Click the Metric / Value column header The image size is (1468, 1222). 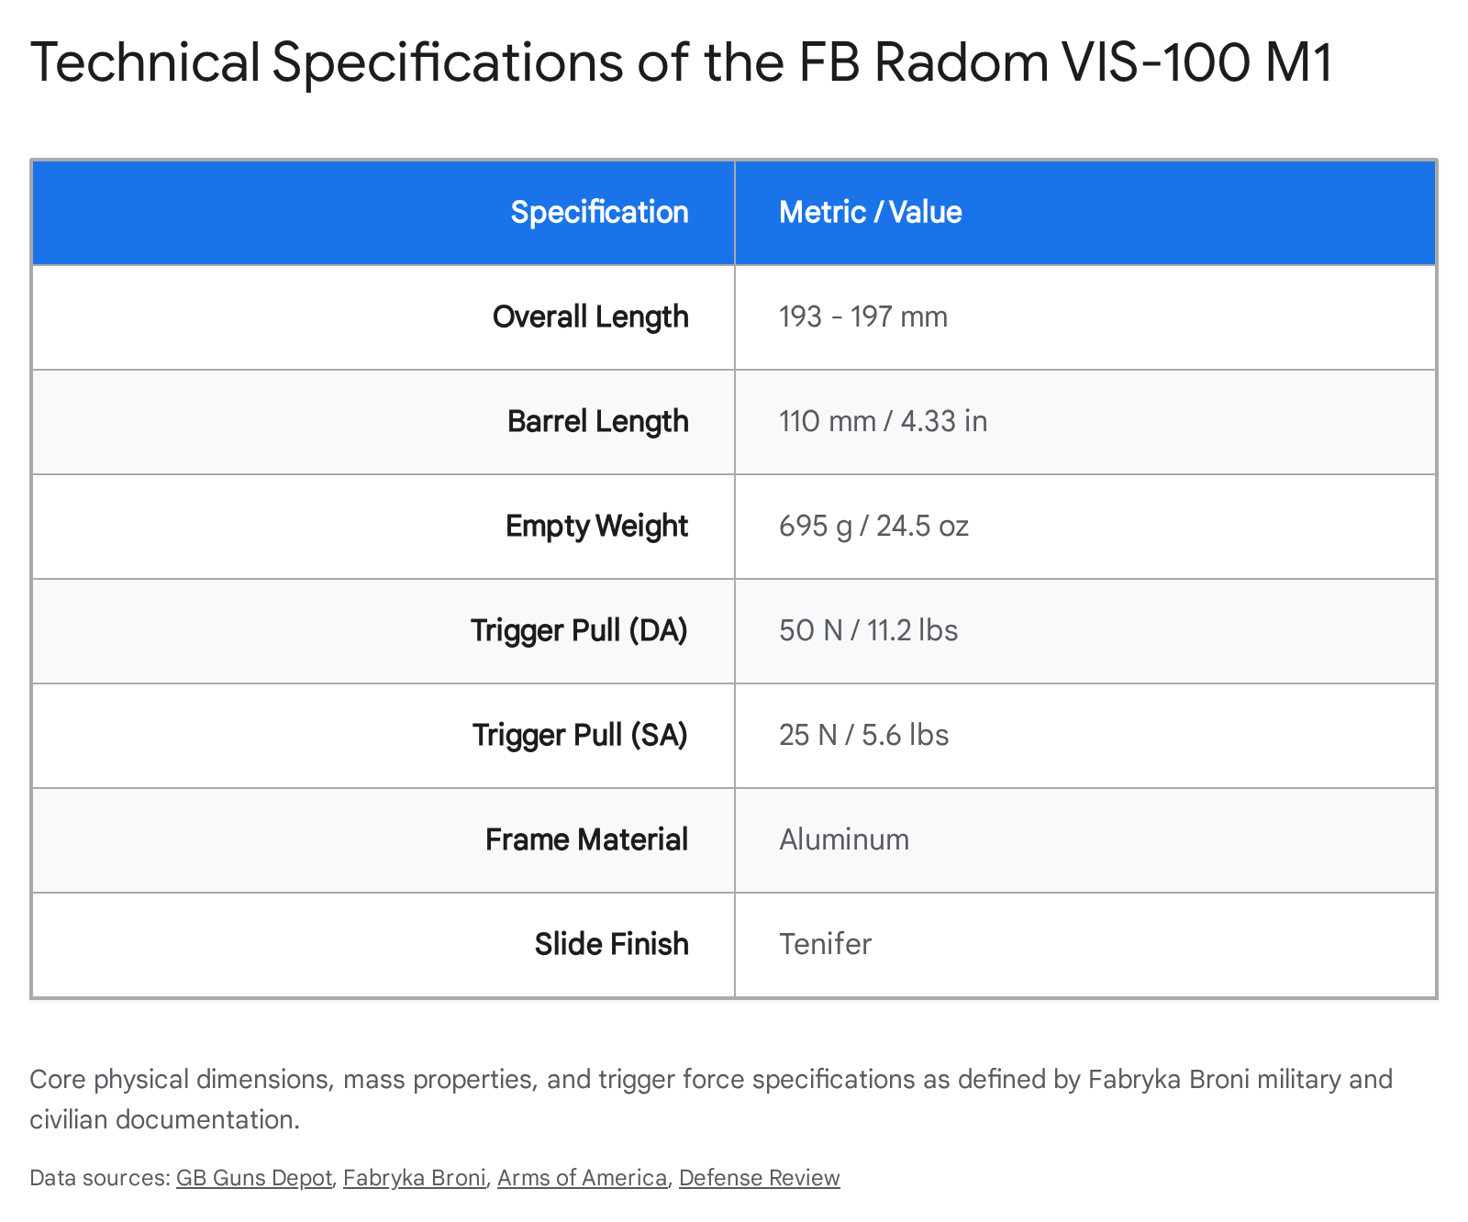[x=870, y=213]
